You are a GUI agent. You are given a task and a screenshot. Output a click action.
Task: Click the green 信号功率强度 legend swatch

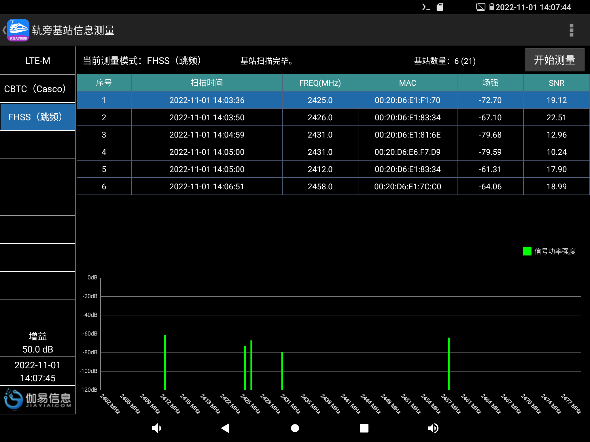point(527,251)
